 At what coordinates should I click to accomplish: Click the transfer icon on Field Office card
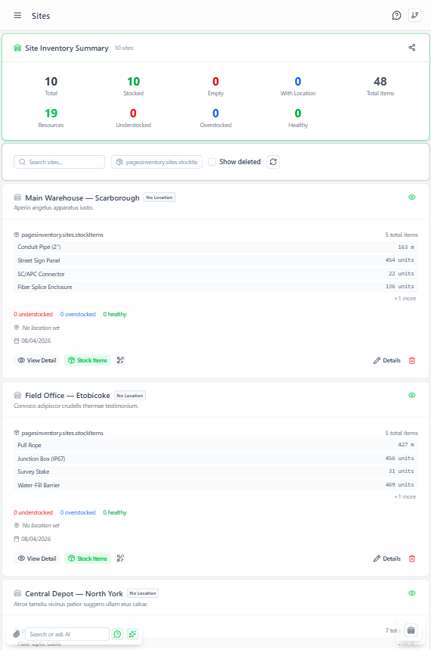pyautogui.click(x=120, y=558)
